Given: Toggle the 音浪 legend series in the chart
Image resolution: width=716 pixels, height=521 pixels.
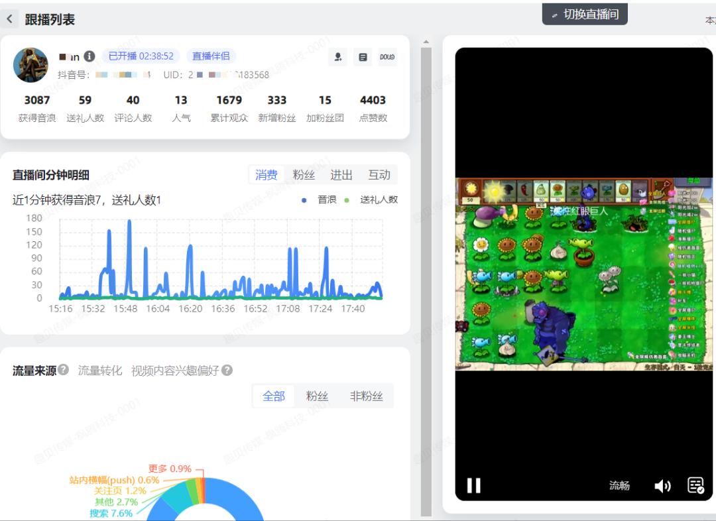Looking at the screenshot, I should click(320, 200).
